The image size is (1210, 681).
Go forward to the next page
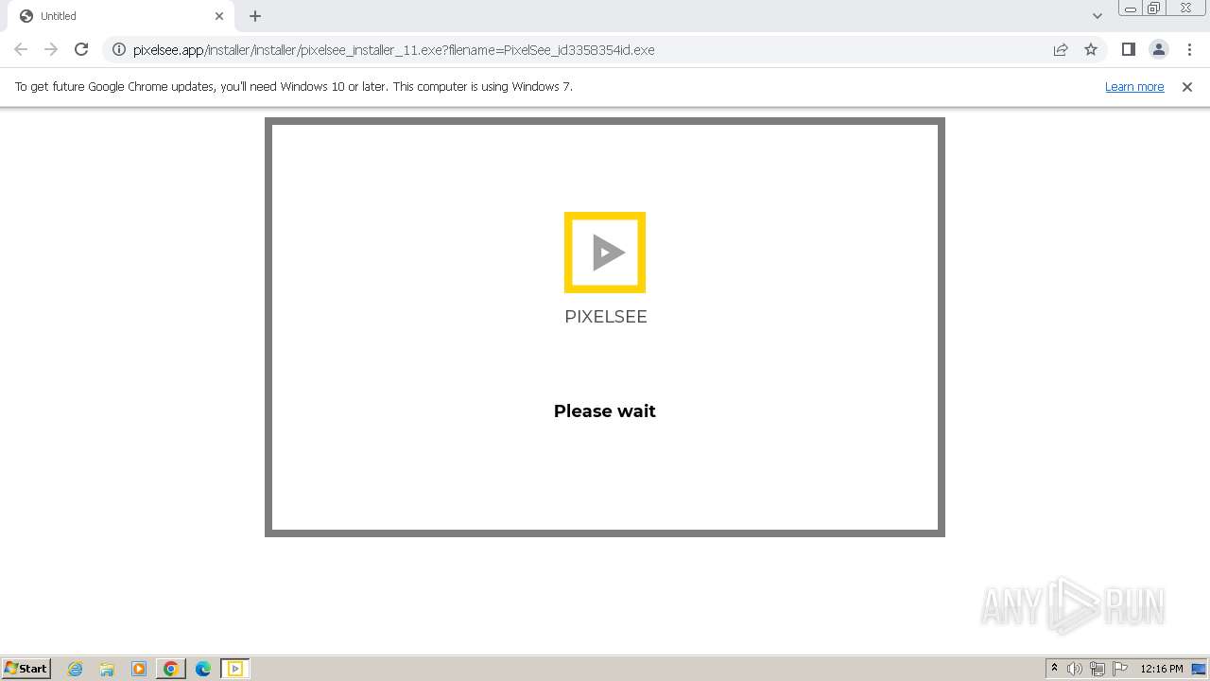click(x=51, y=49)
